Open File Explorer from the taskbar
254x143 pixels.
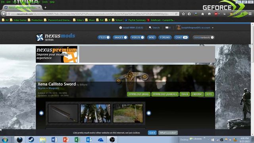[43, 139]
